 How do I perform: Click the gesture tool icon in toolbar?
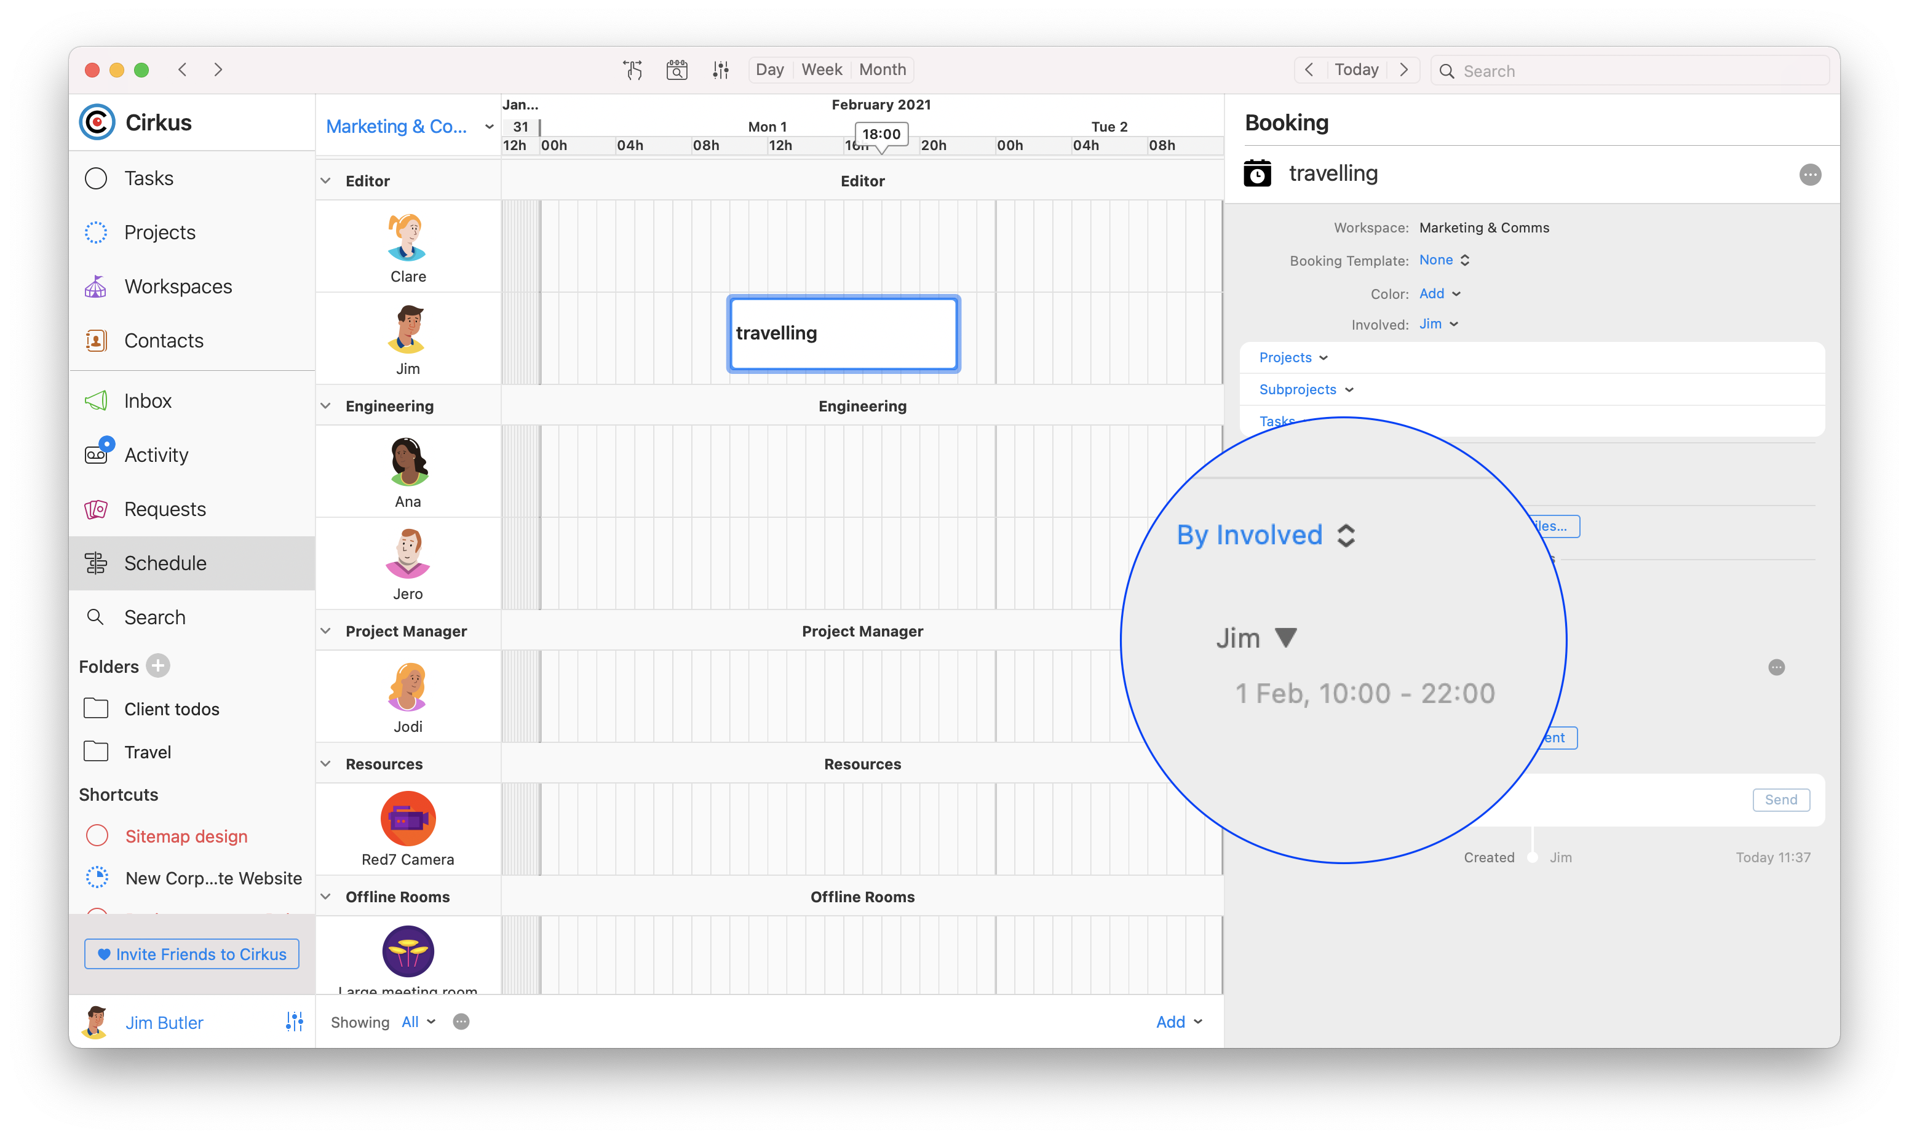pos(632,70)
